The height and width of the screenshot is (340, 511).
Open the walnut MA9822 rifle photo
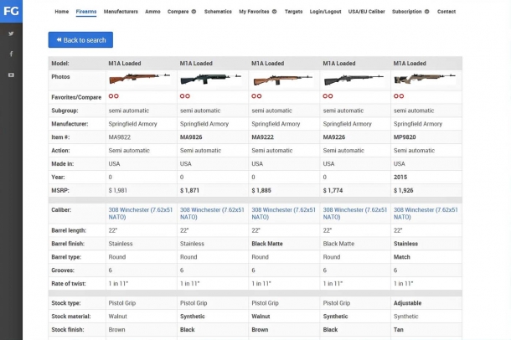(x=140, y=79)
